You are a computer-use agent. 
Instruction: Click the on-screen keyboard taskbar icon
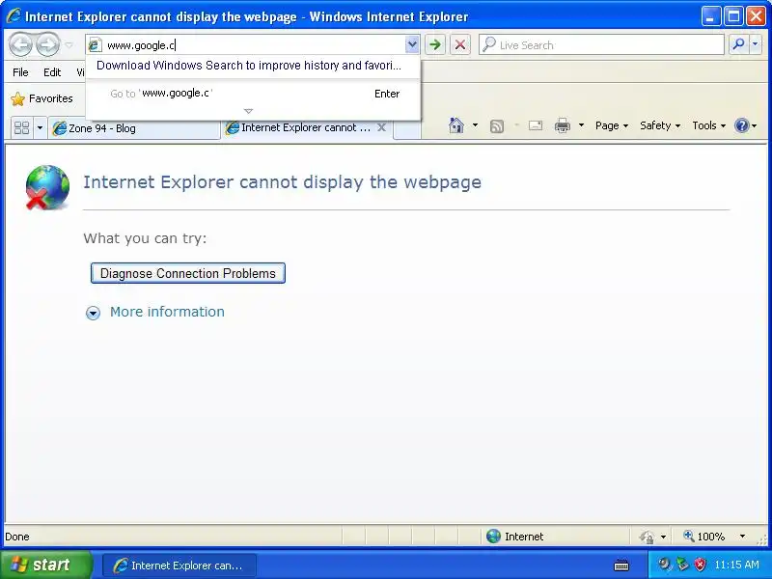[x=621, y=565]
